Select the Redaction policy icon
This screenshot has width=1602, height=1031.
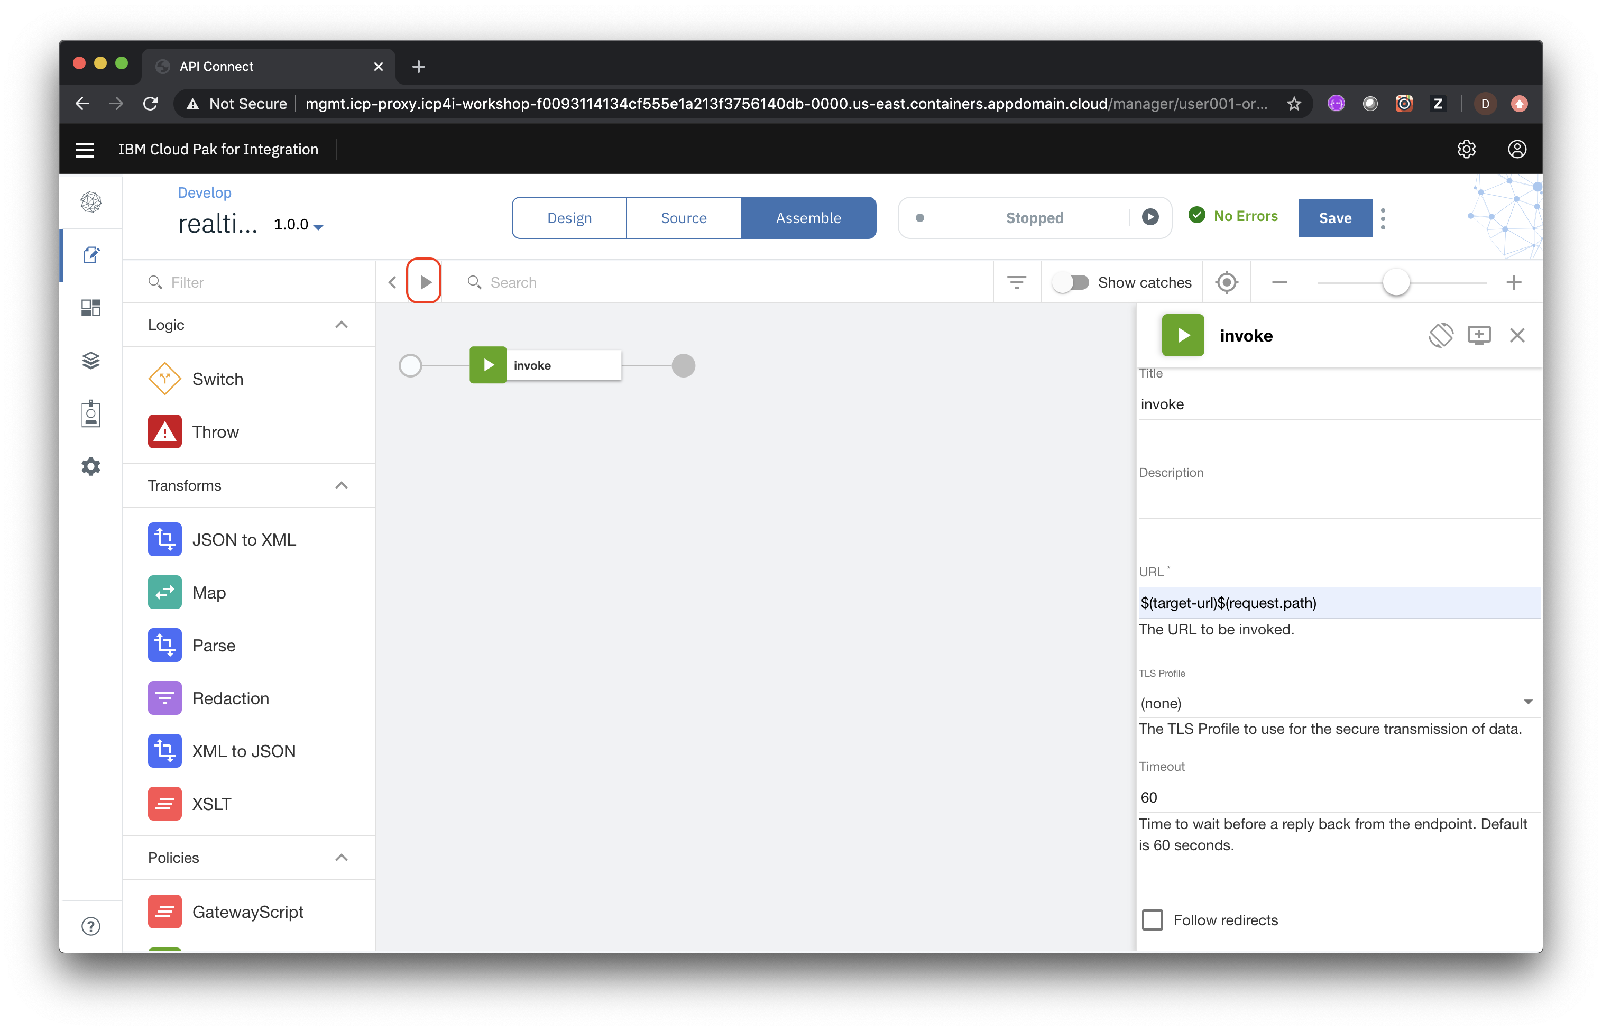click(164, 698)
